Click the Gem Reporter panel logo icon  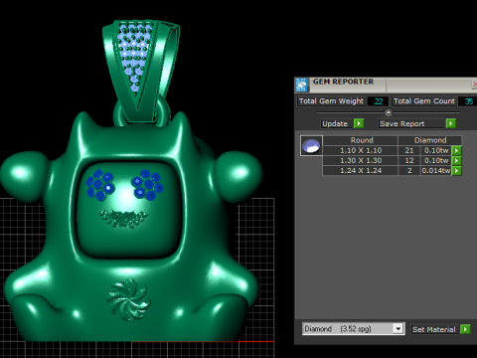(x=301, y=86)
